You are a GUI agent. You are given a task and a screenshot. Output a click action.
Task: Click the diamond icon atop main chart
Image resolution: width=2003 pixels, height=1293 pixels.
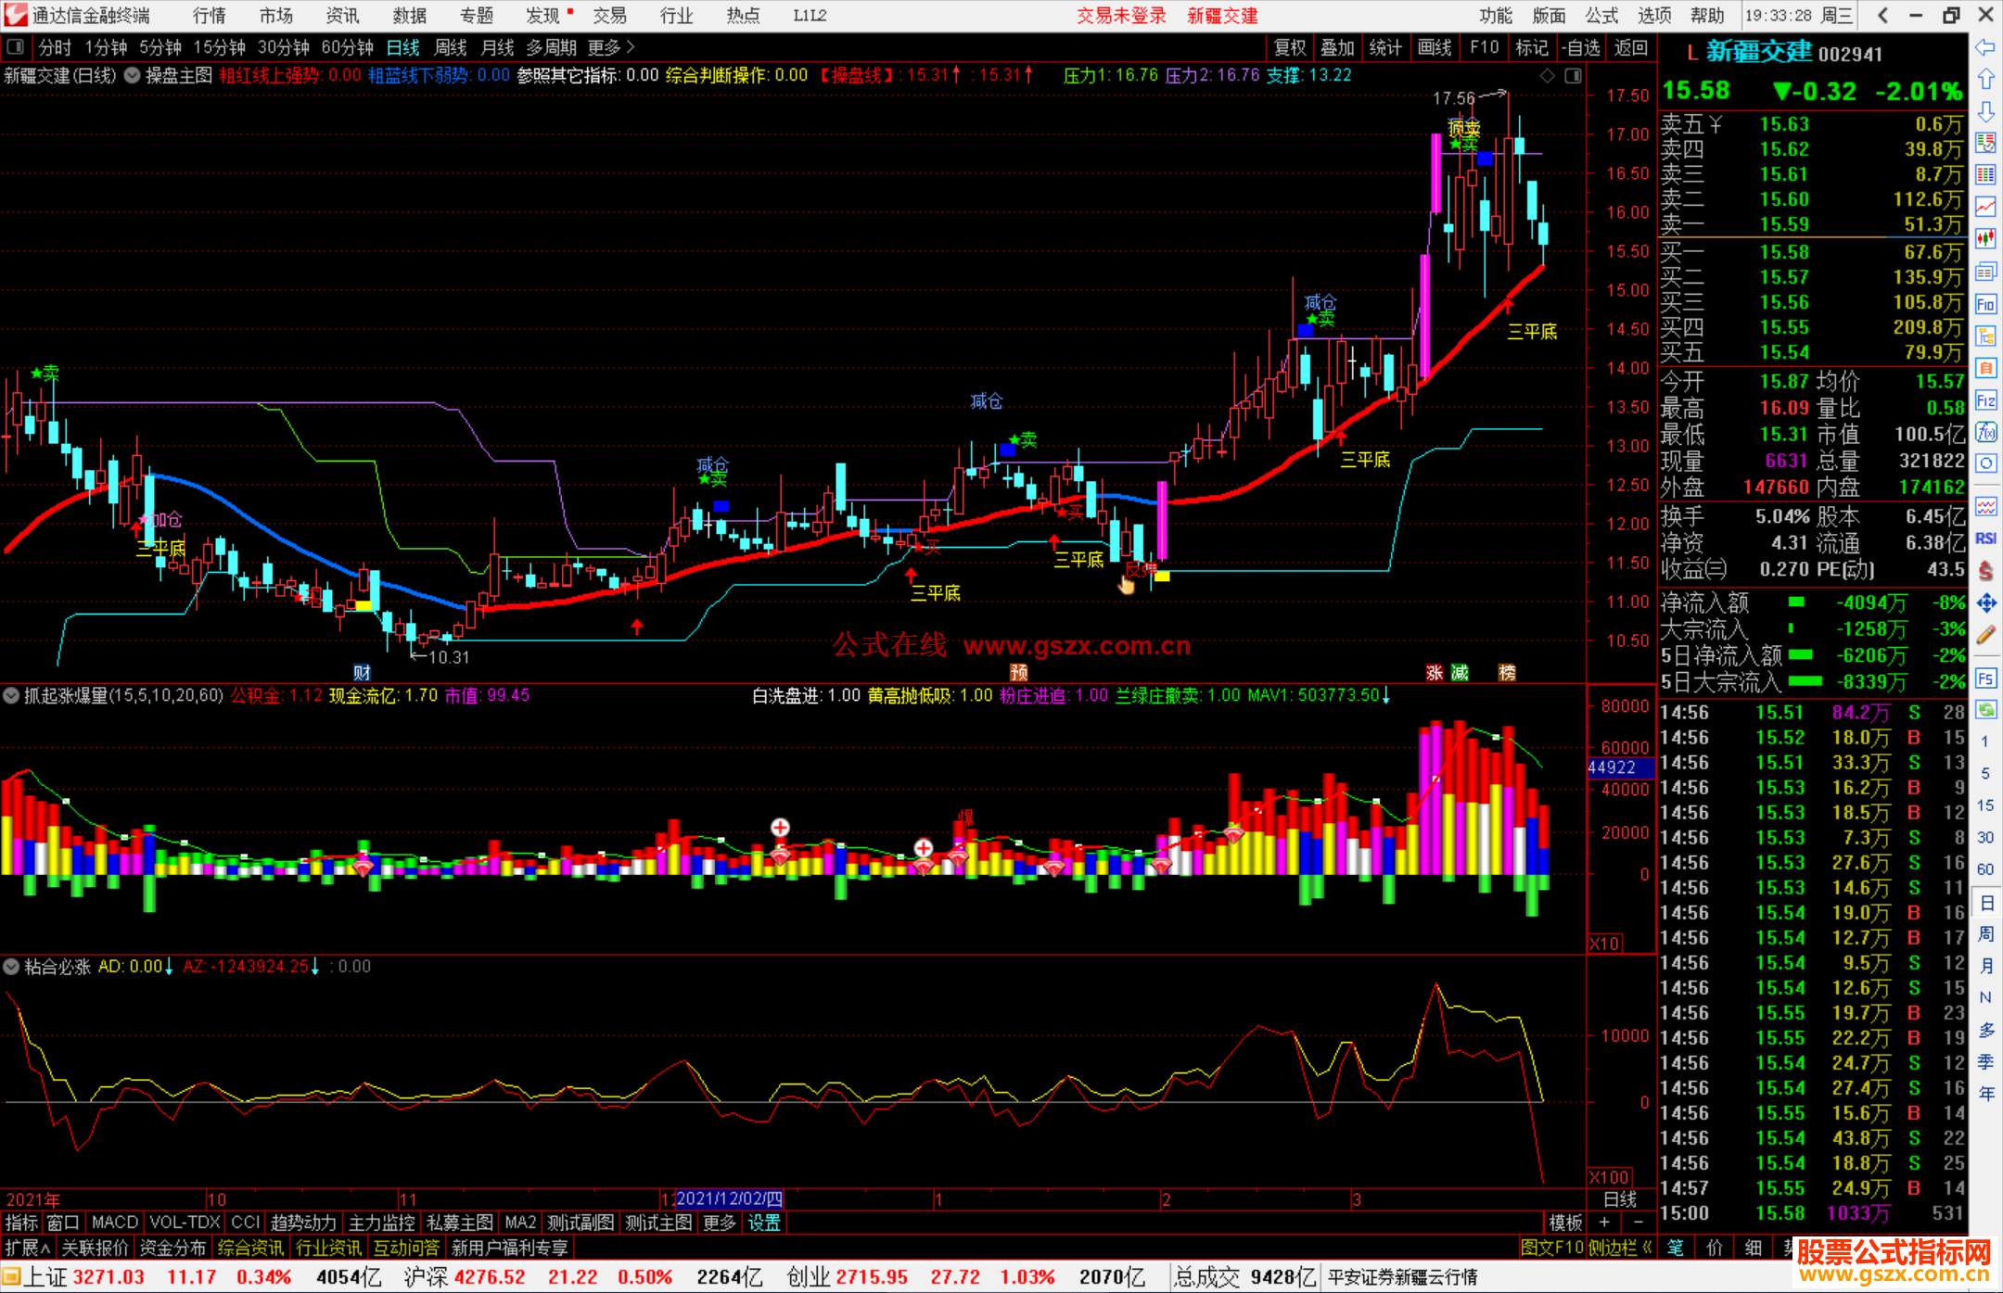click(x=1547, y=76)
